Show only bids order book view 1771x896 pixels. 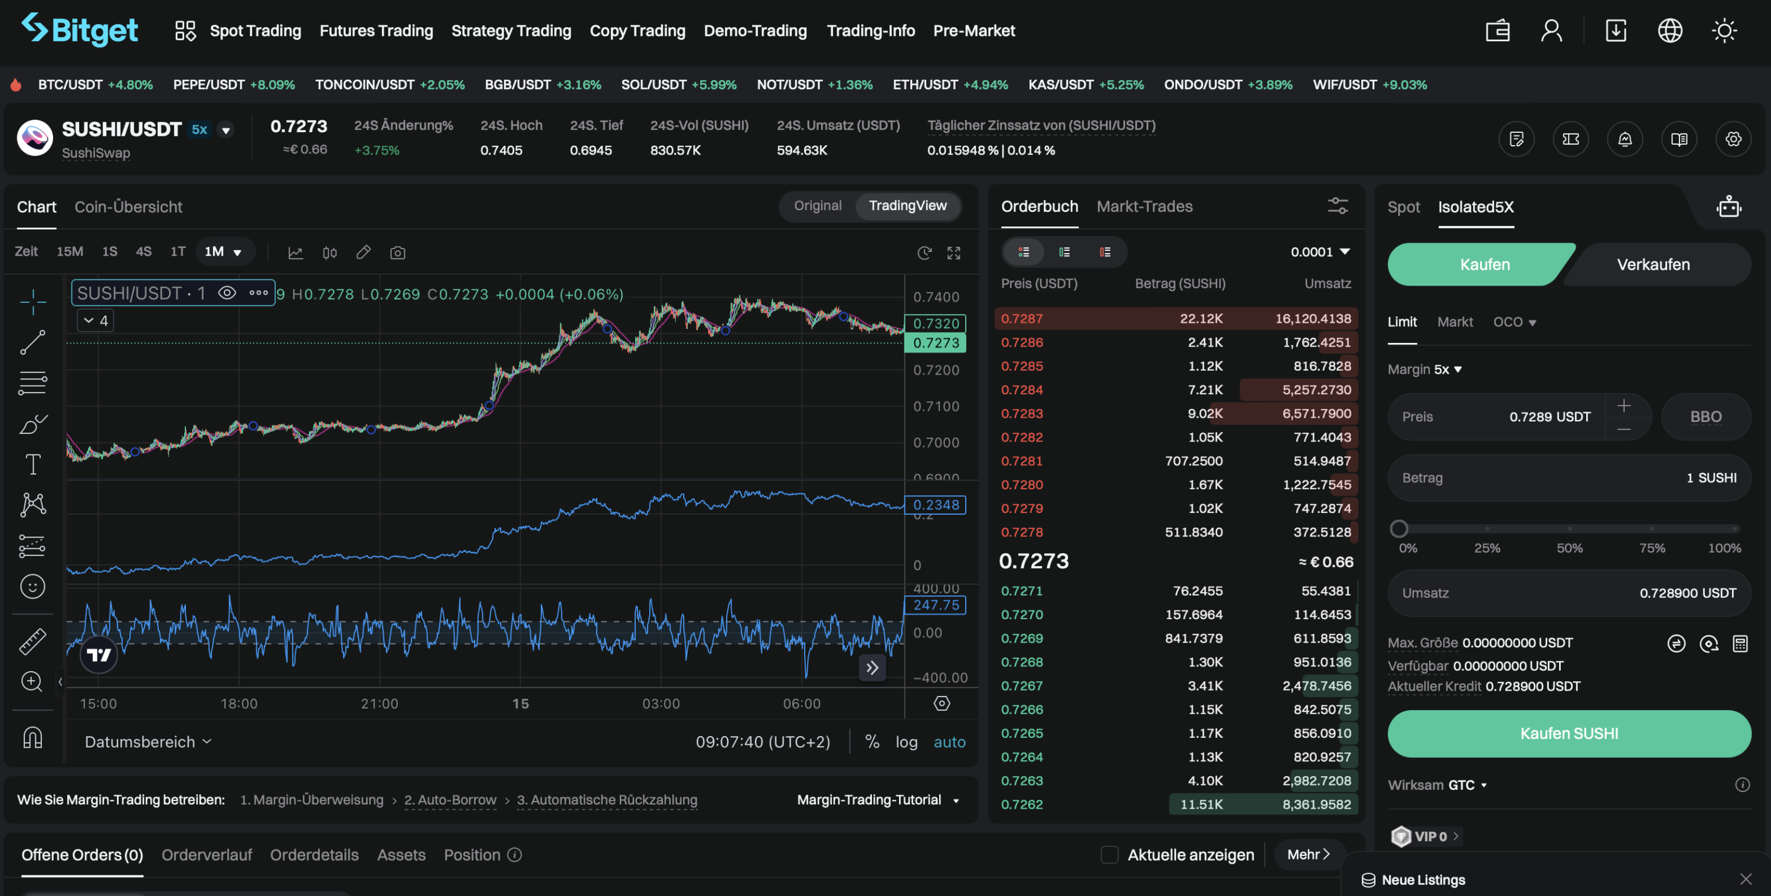(x=1064, y=253)
